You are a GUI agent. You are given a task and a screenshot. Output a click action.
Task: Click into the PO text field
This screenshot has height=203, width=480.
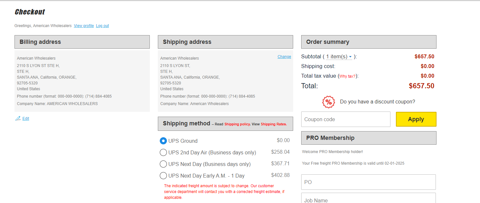pyautogui.click(x=369, y=182)
